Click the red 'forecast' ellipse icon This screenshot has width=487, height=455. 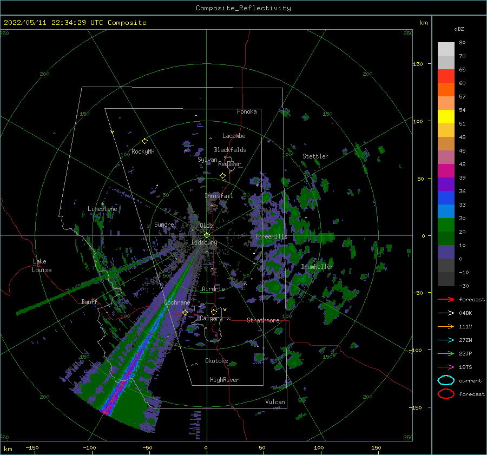pyautogui.click(x=446, y=394)
